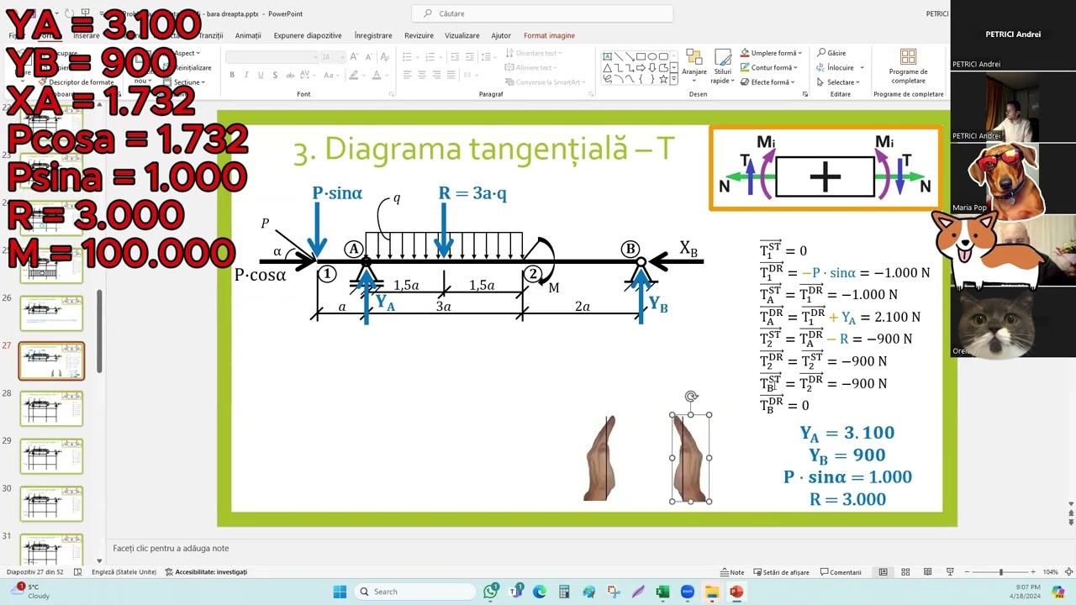Open the Expunere diapozitive tab
1076x605 pixels.
[x=308, y=35]
